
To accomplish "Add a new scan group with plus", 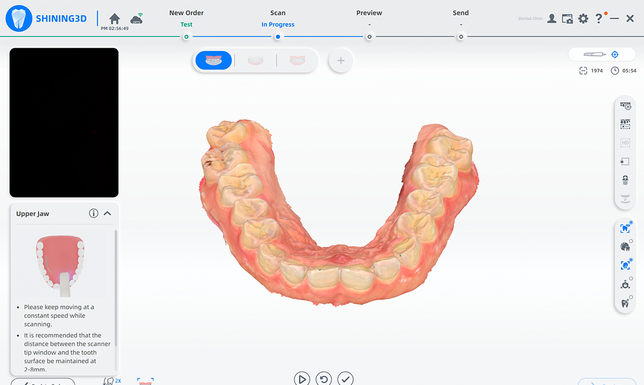I will [341, 61].
